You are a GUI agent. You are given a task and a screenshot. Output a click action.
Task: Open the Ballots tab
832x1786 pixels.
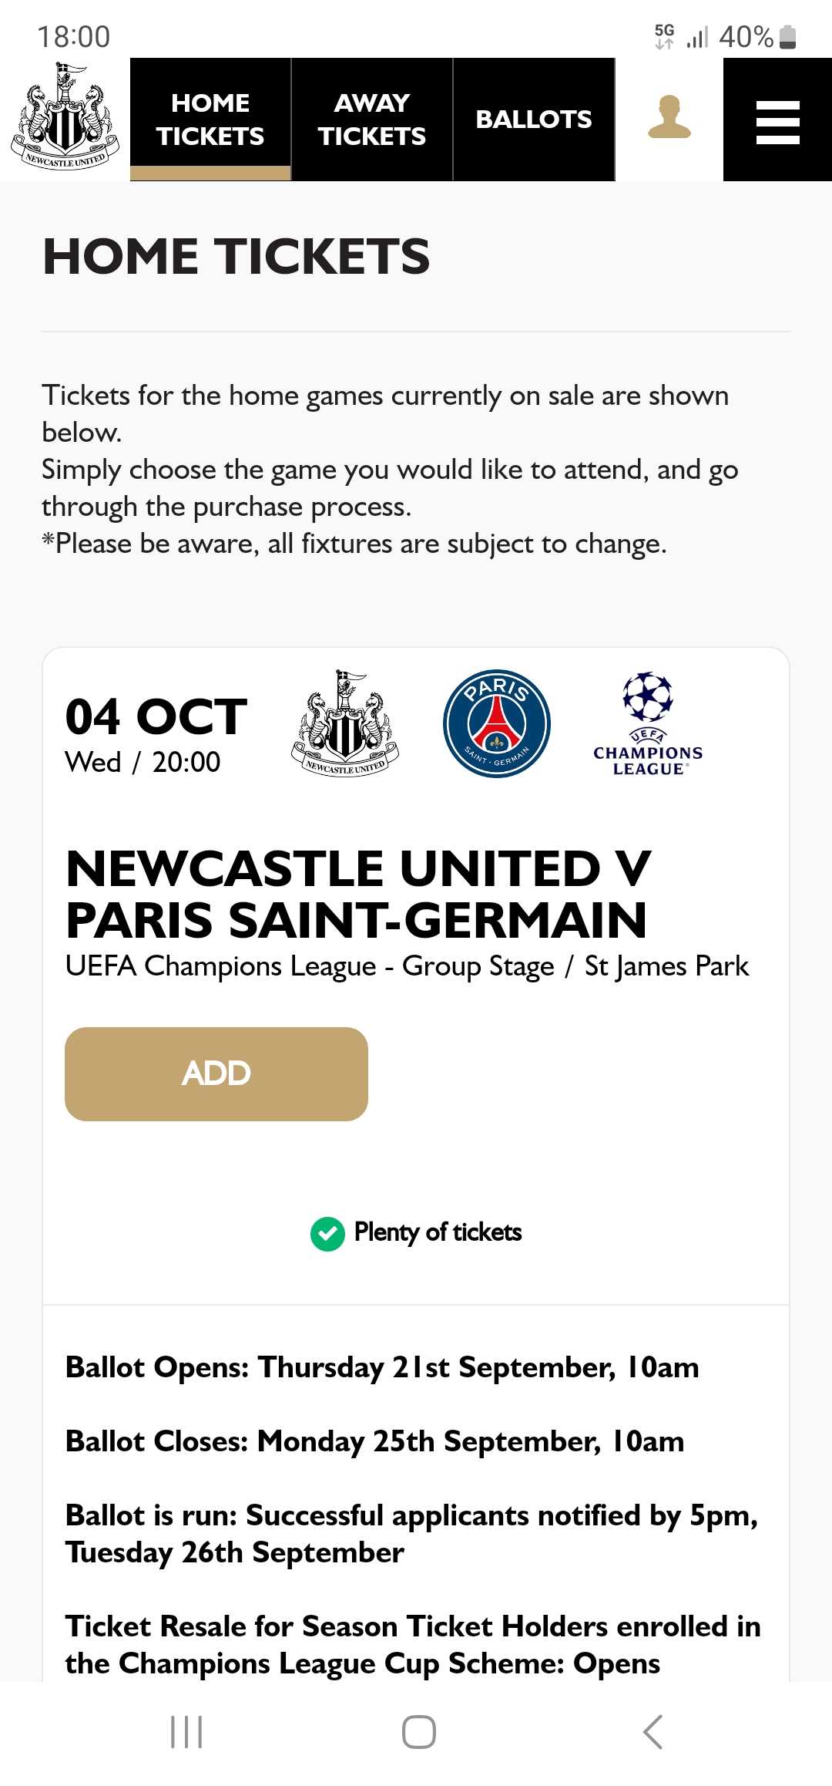534,120
